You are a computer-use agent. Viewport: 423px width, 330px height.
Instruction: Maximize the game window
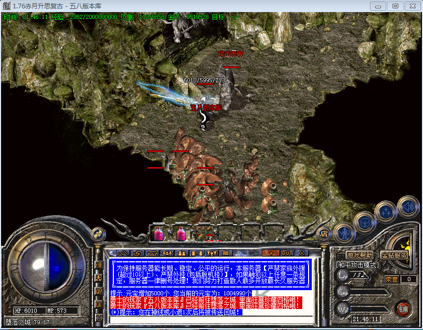(x=395, y=6)
